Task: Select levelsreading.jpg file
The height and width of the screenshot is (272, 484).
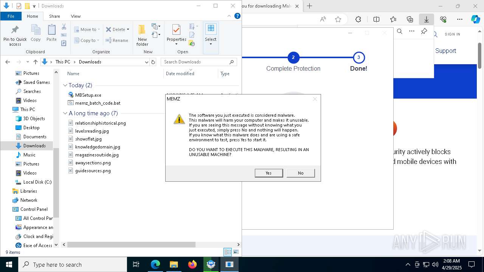Action: pos(92,131)
